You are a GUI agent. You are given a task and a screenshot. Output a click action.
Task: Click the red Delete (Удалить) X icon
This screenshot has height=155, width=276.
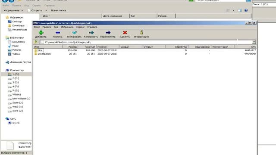pos(125,33)
